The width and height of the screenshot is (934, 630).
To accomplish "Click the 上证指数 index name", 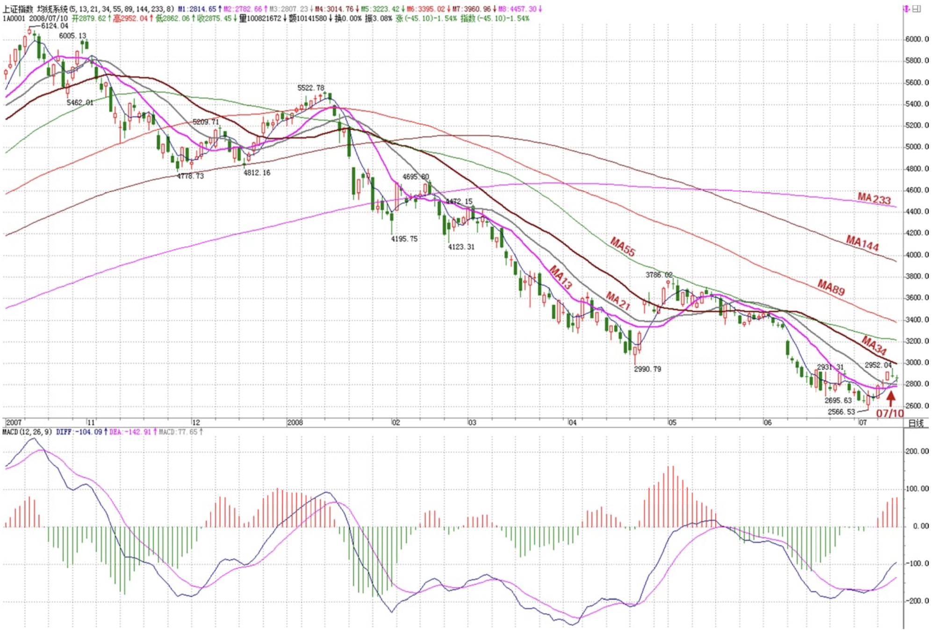I will click(x=18, y=9).
